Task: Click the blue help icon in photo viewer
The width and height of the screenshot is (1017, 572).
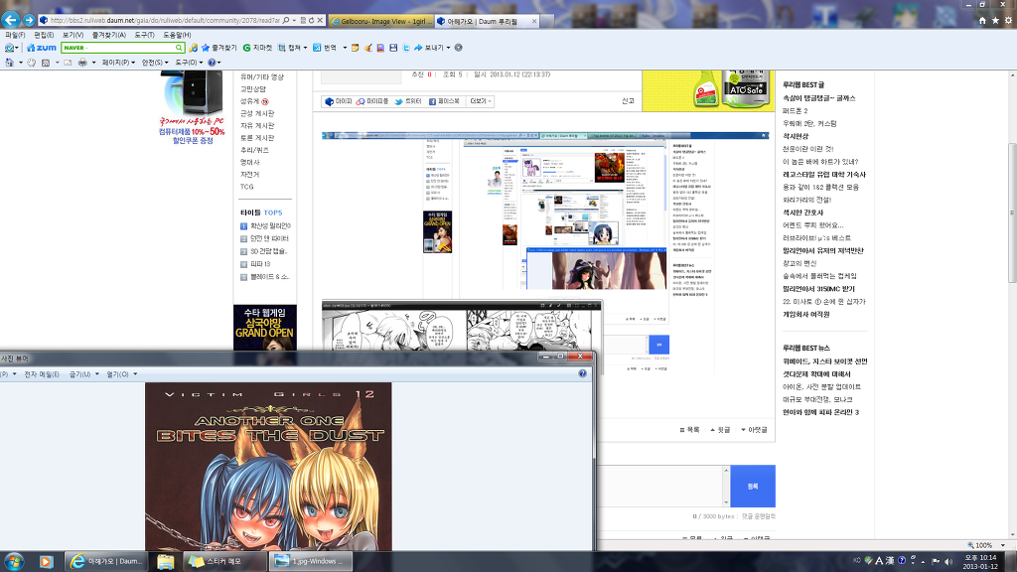Action: click(582, 374)
